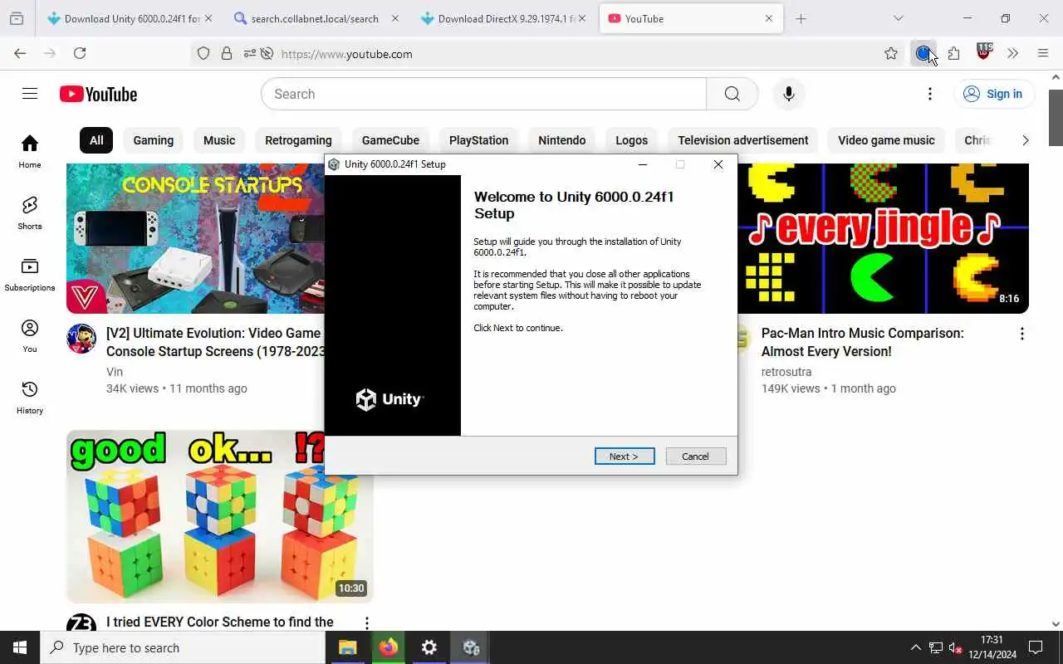The image size is (1063, 664).
Task: Open Console Startups video thumbnail
Action: (x=195, y=238)
